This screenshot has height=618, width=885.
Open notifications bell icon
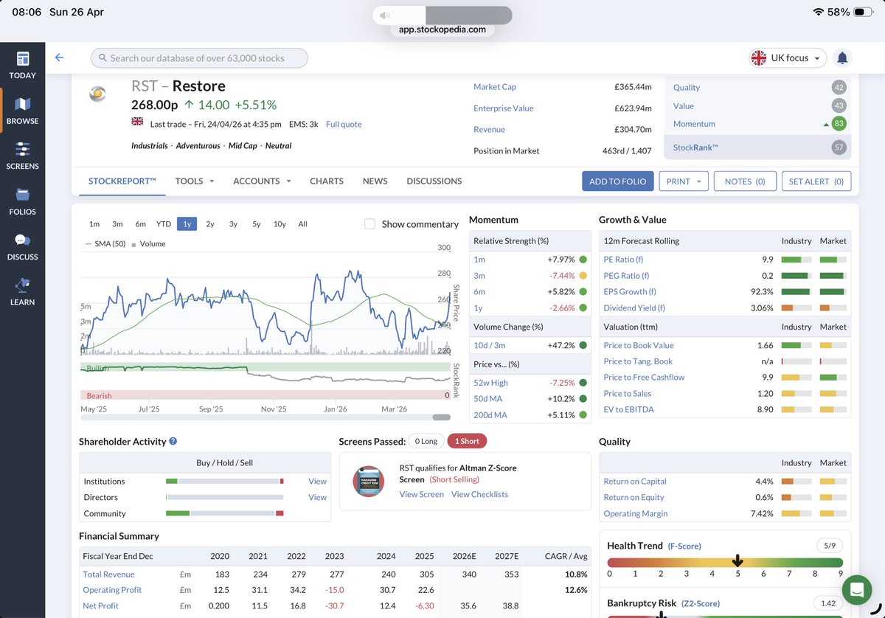point(841,58)
